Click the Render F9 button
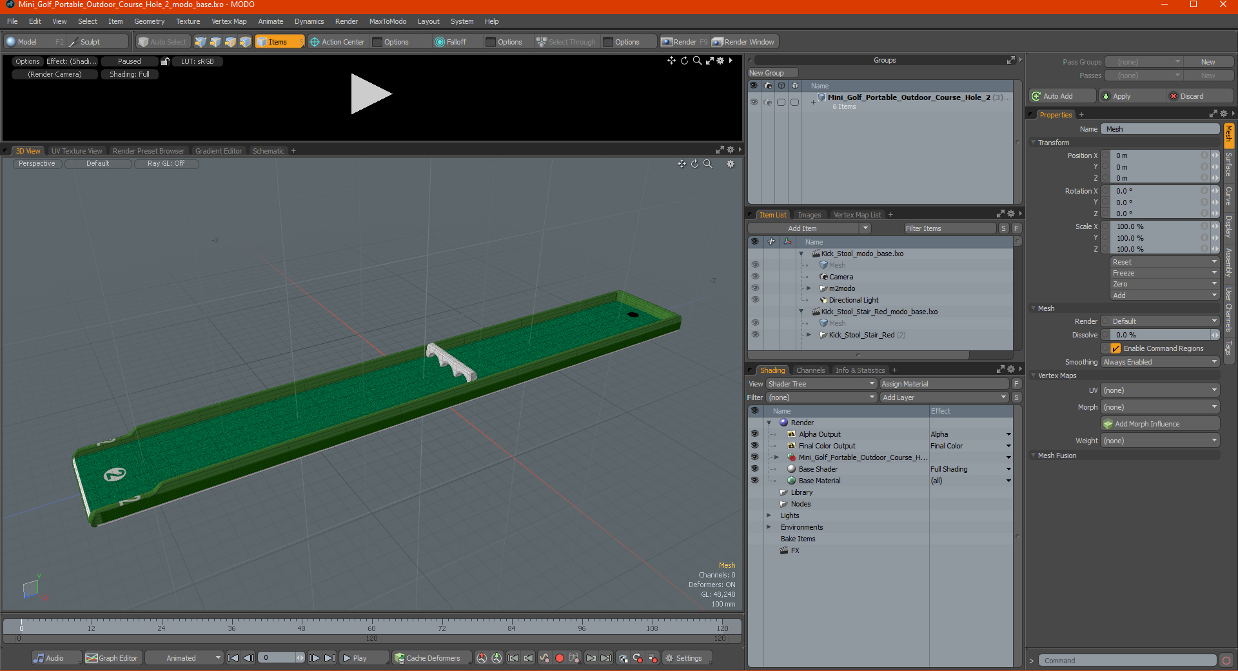This screenshot has width=1238, height=671. 684,42
